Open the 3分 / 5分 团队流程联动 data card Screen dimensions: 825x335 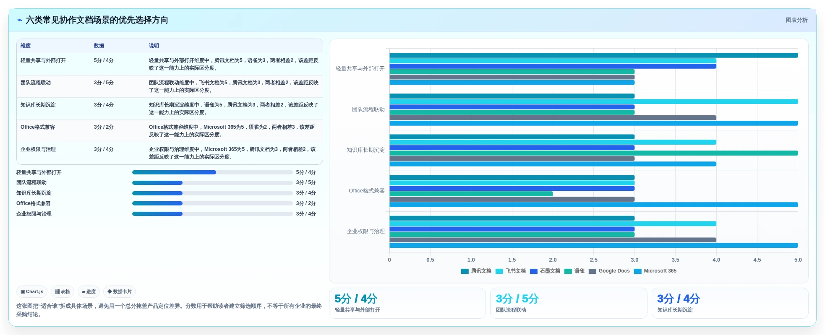(x=569, y=303)
